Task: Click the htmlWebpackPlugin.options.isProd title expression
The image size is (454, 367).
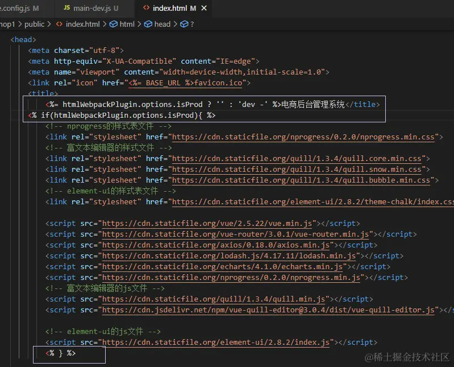Action: click(x=163, y=104)
